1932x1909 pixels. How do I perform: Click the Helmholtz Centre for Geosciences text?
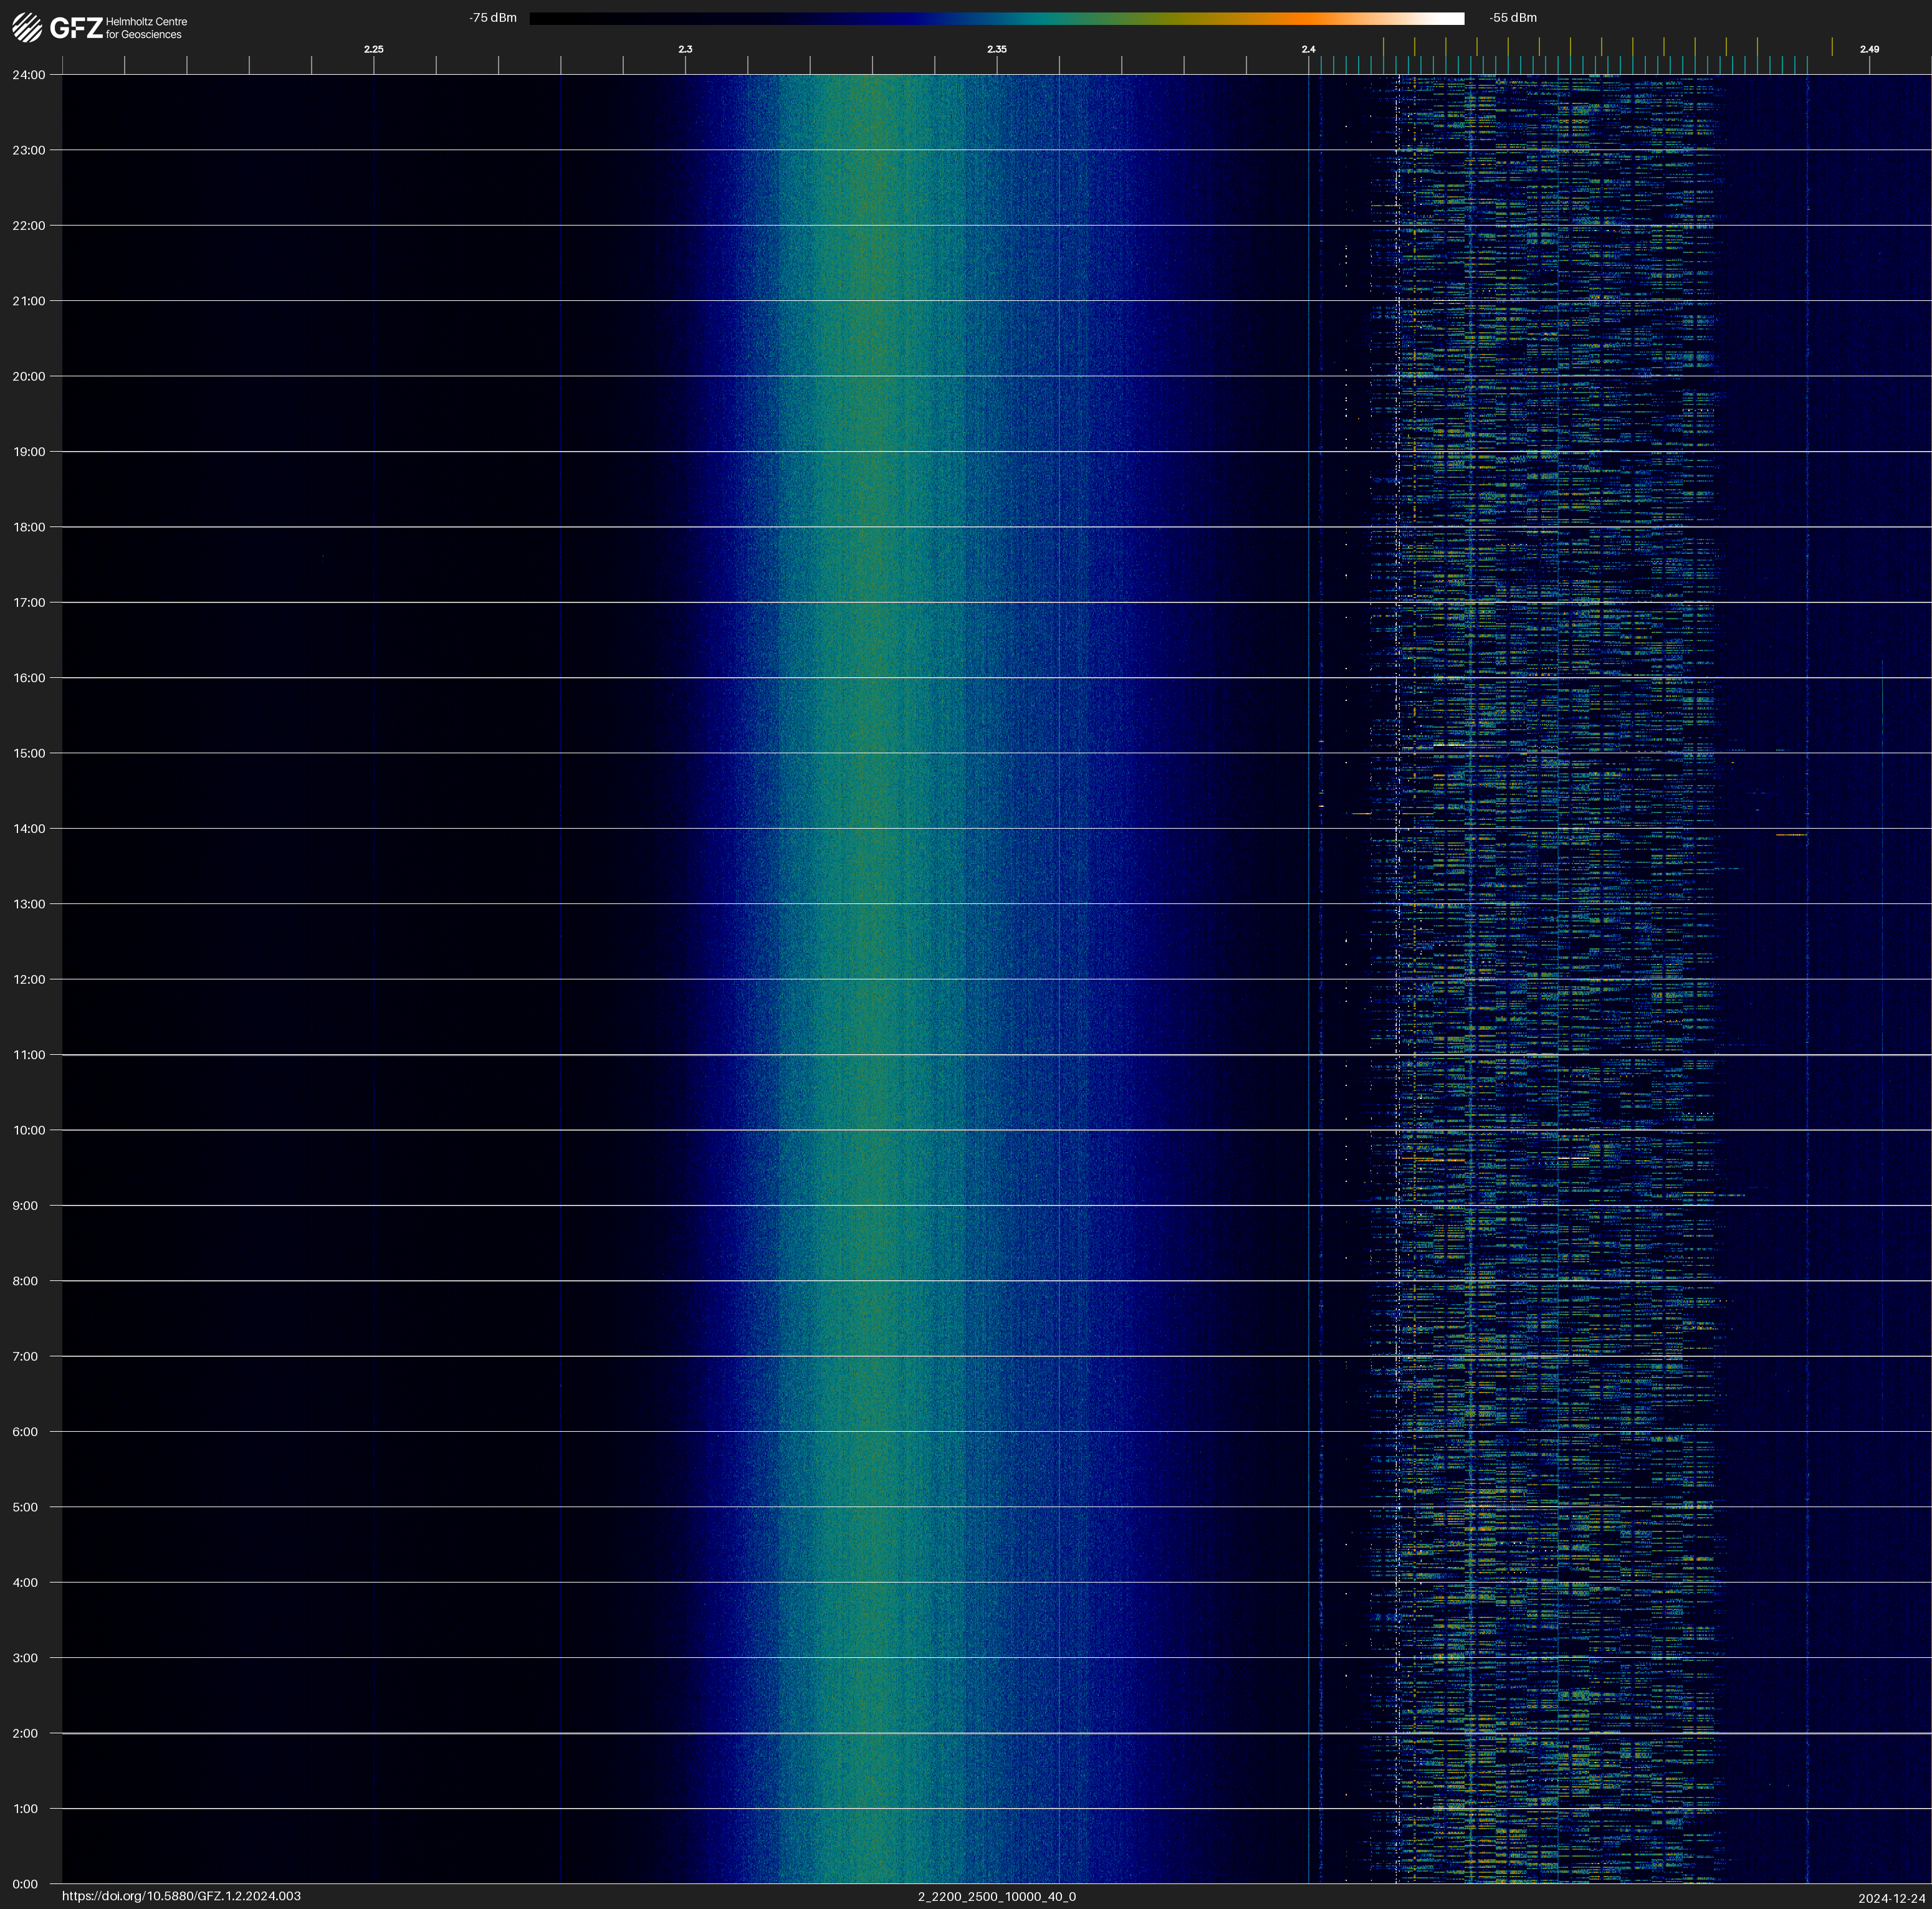point(146,28)
